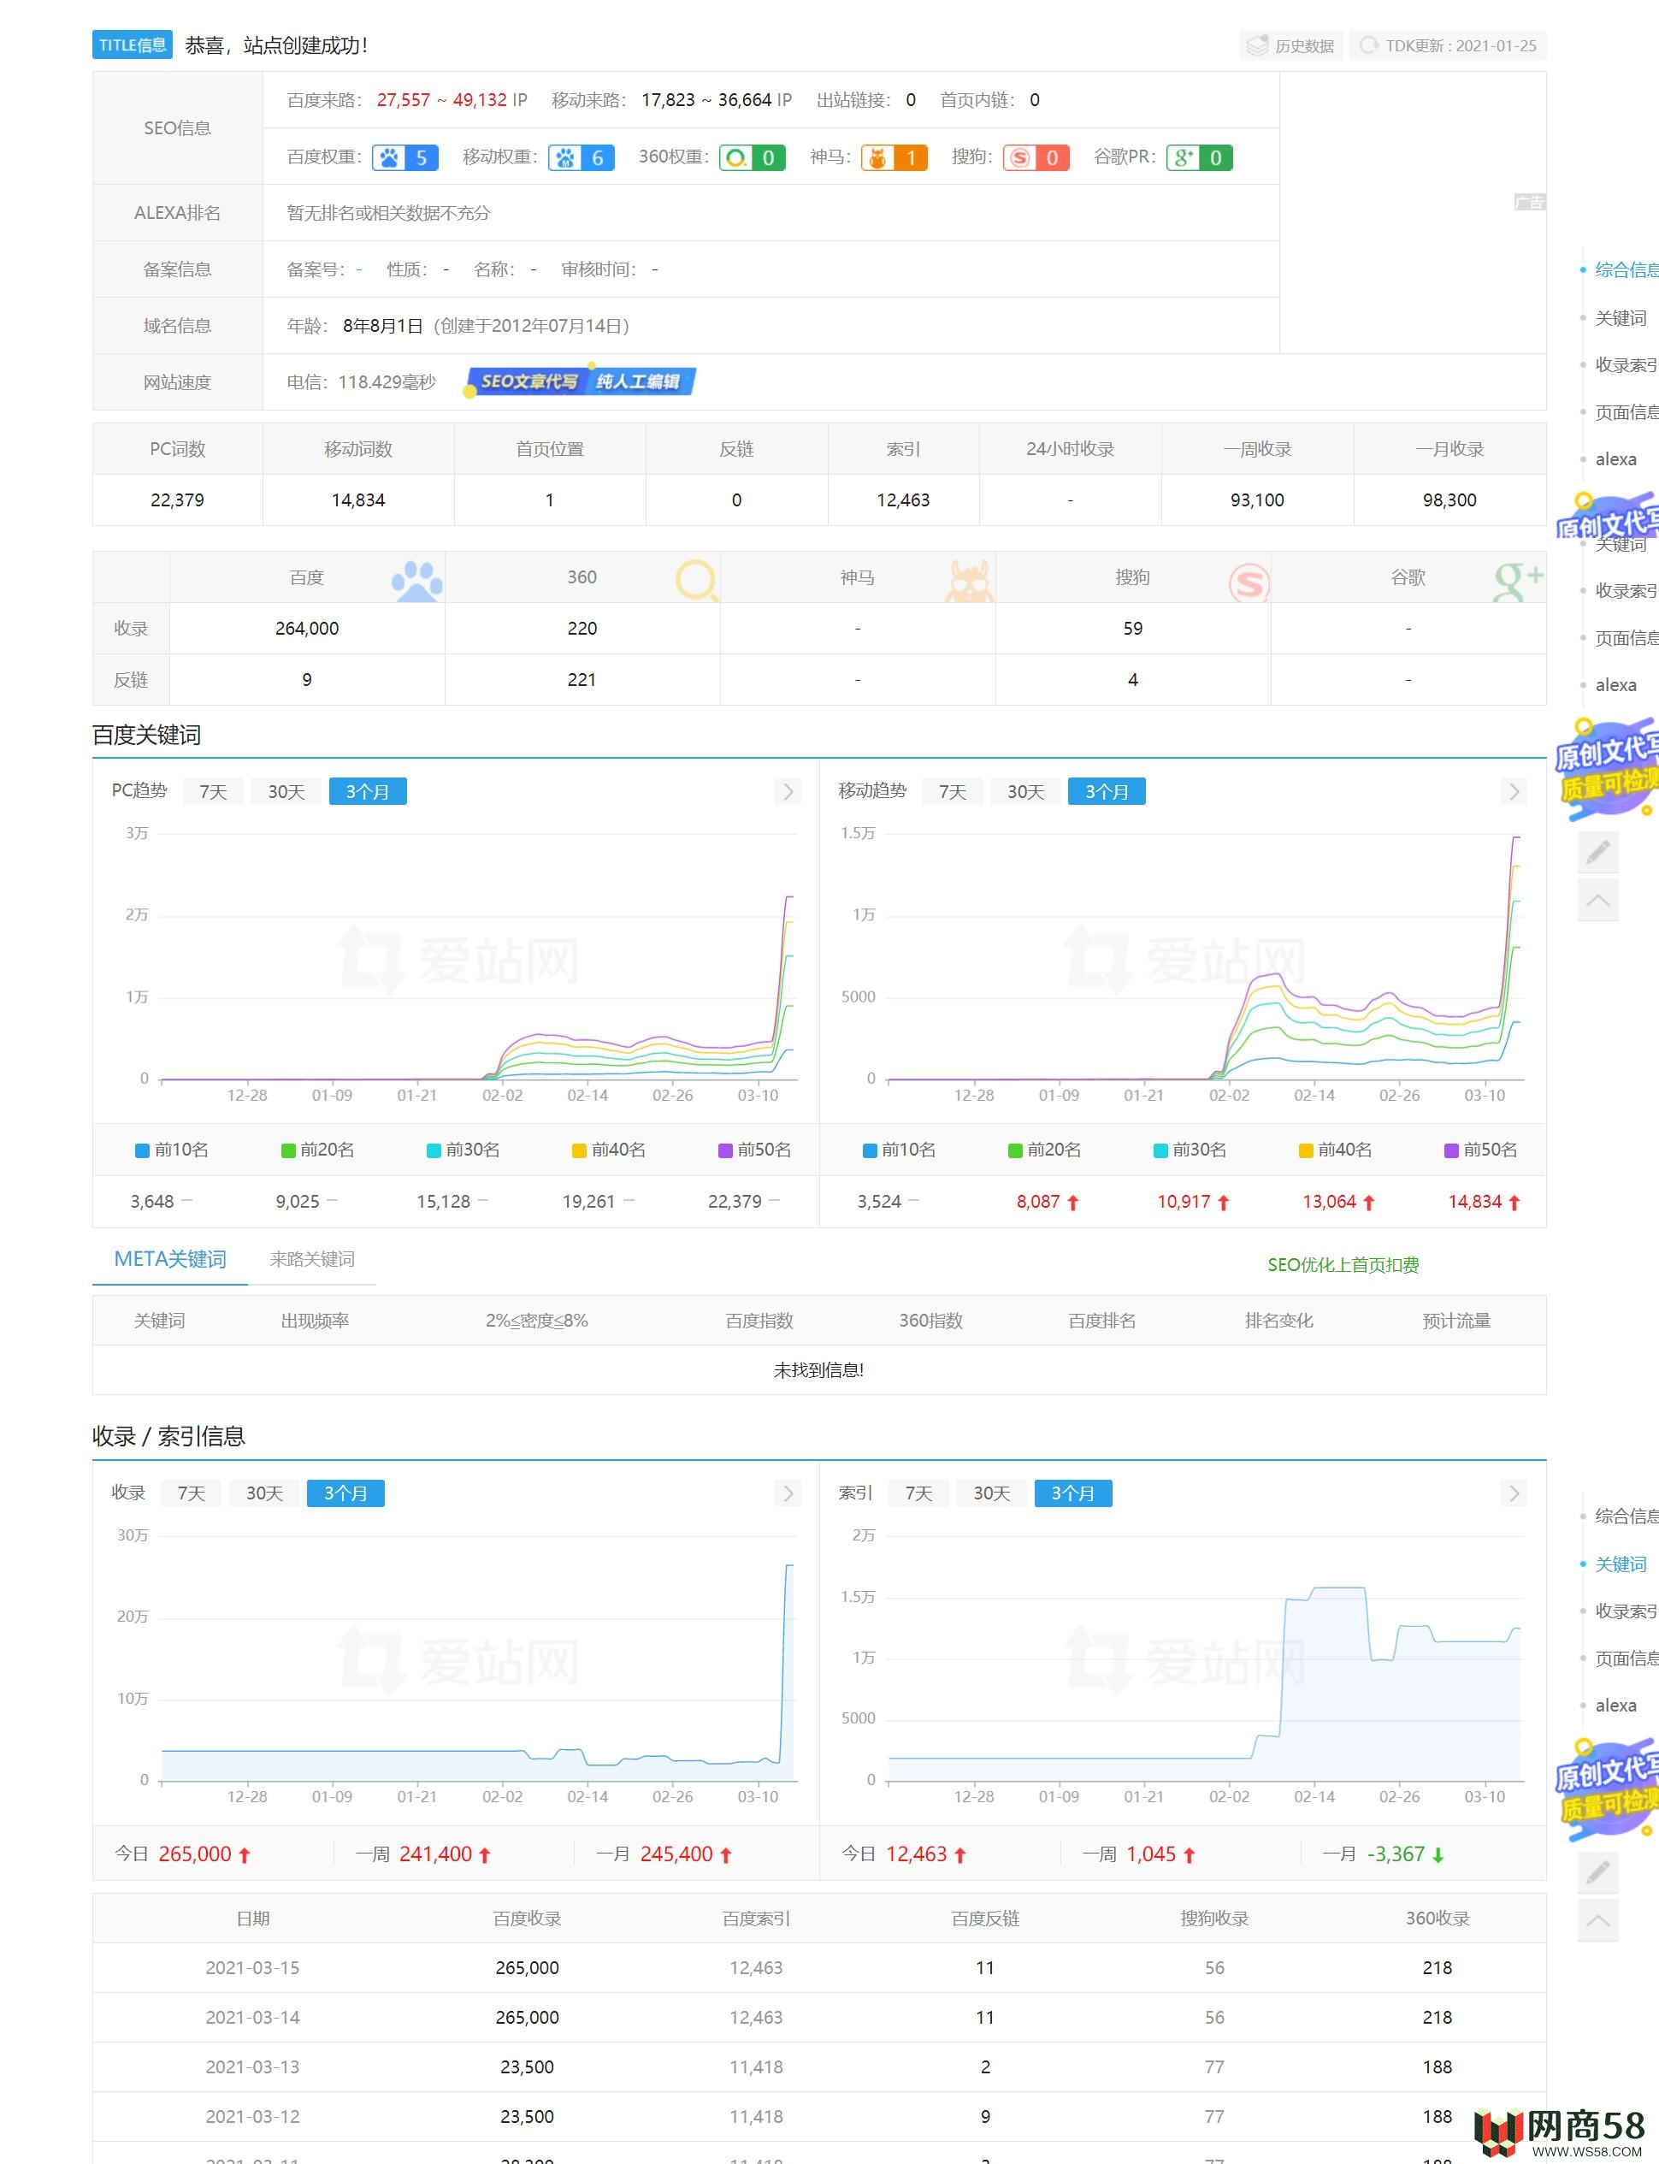Refresh TDK更新 2021-01-25

(x=1448, y=45)
